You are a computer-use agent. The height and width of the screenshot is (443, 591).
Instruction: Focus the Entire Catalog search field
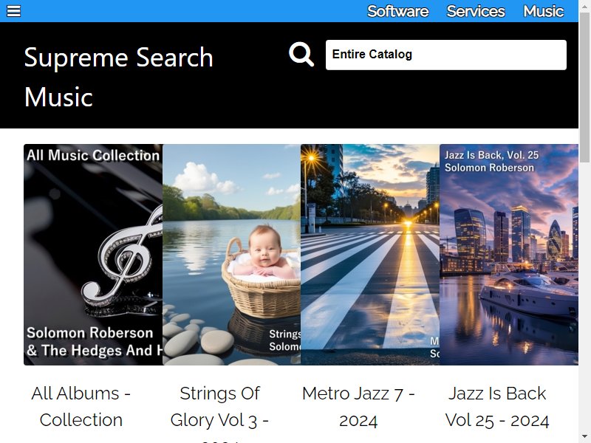click(446, 55)
